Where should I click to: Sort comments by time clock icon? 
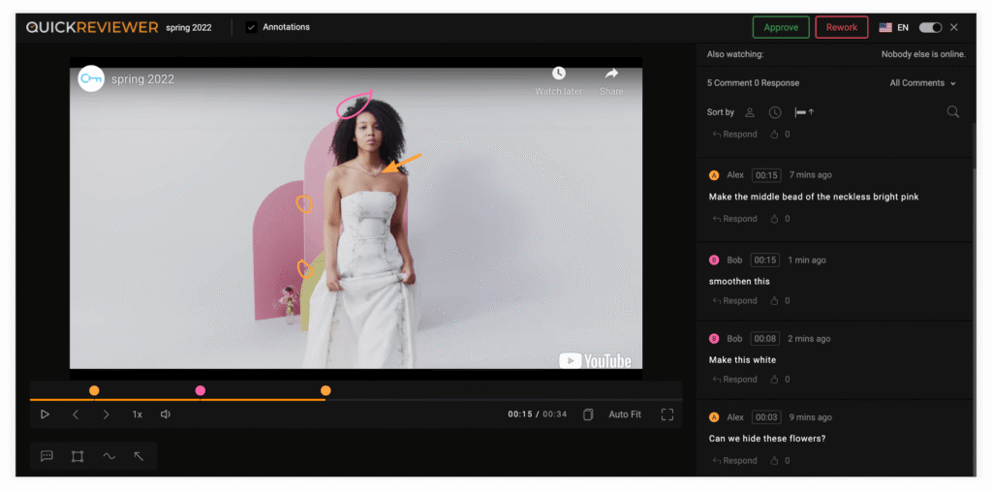pyautogui.click(x=775, y=112)
